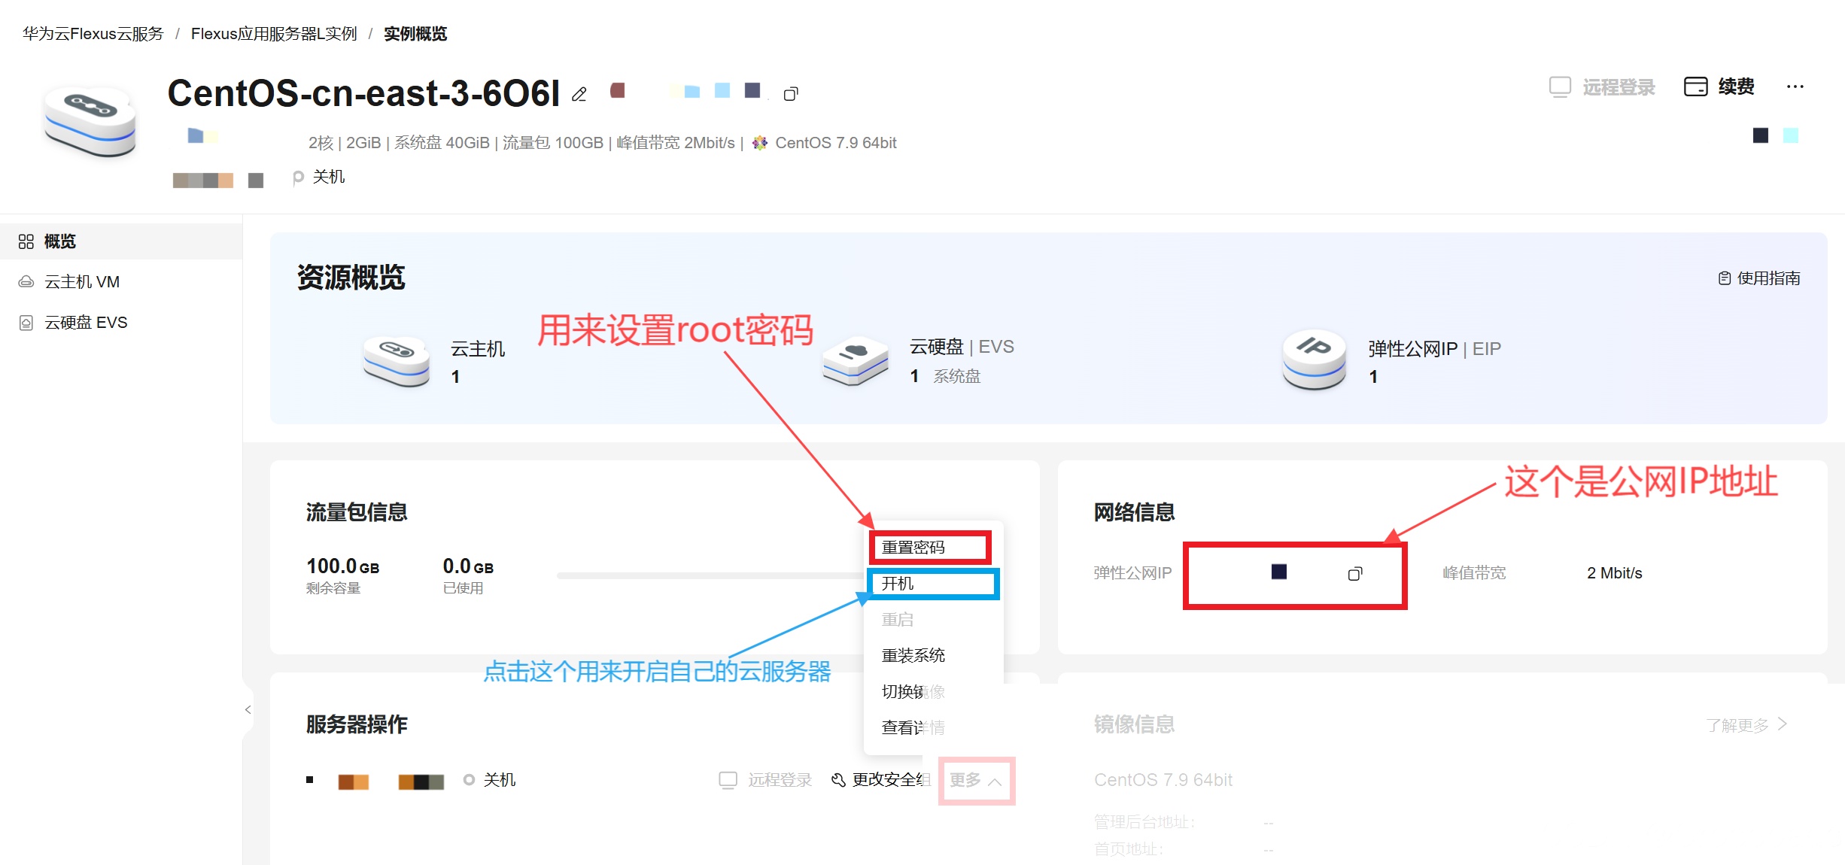Click the 续费 card icon in the header
This screenshot has width=1845, height=865.
pyautogui.click(x=1696, y=87)
